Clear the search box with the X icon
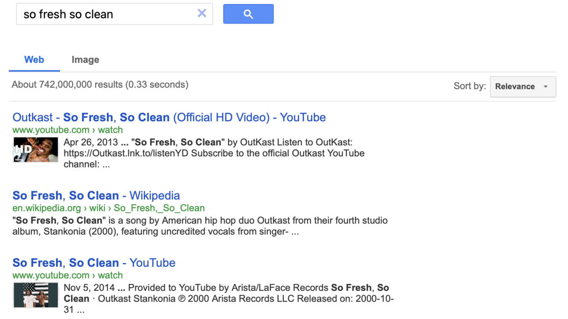This screenshot has width=568, height=319. pos(202,14)
